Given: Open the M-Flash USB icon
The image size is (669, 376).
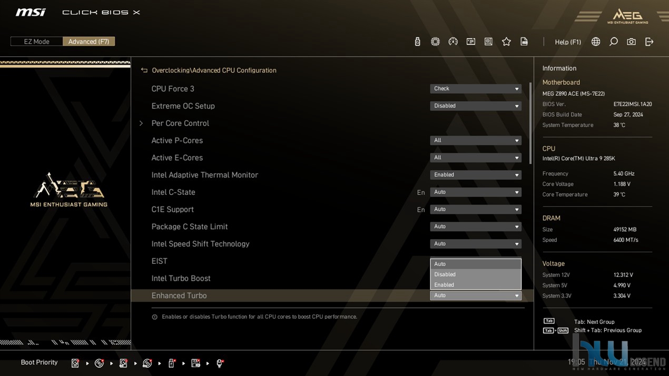Looking at the screenshot, I should tap(417, 42).
